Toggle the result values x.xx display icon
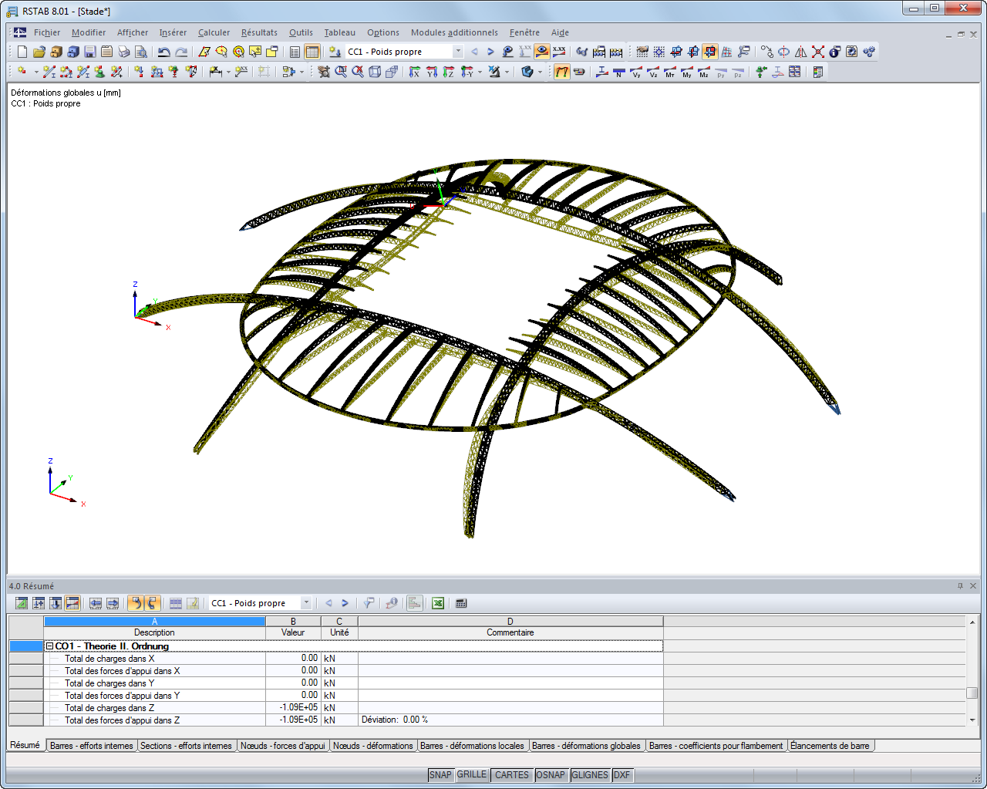This screenshot has width=987, height=789. [x=559, y=52]
